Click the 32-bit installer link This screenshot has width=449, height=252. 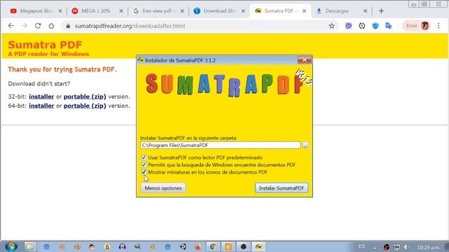click(41, 97)
